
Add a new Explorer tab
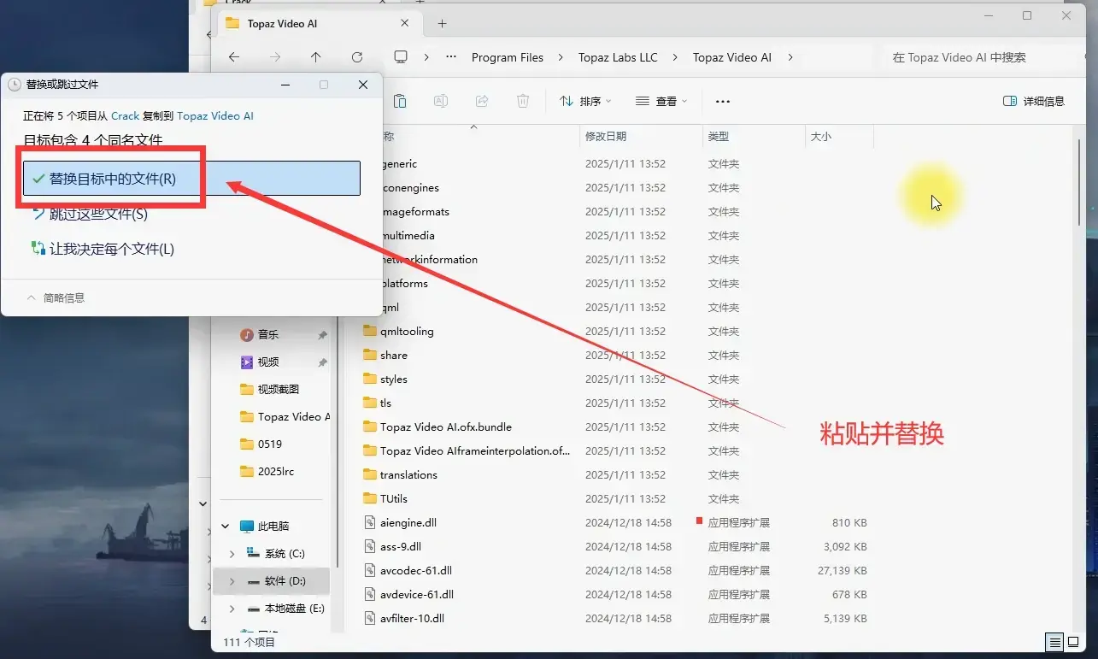pos(442,24)
